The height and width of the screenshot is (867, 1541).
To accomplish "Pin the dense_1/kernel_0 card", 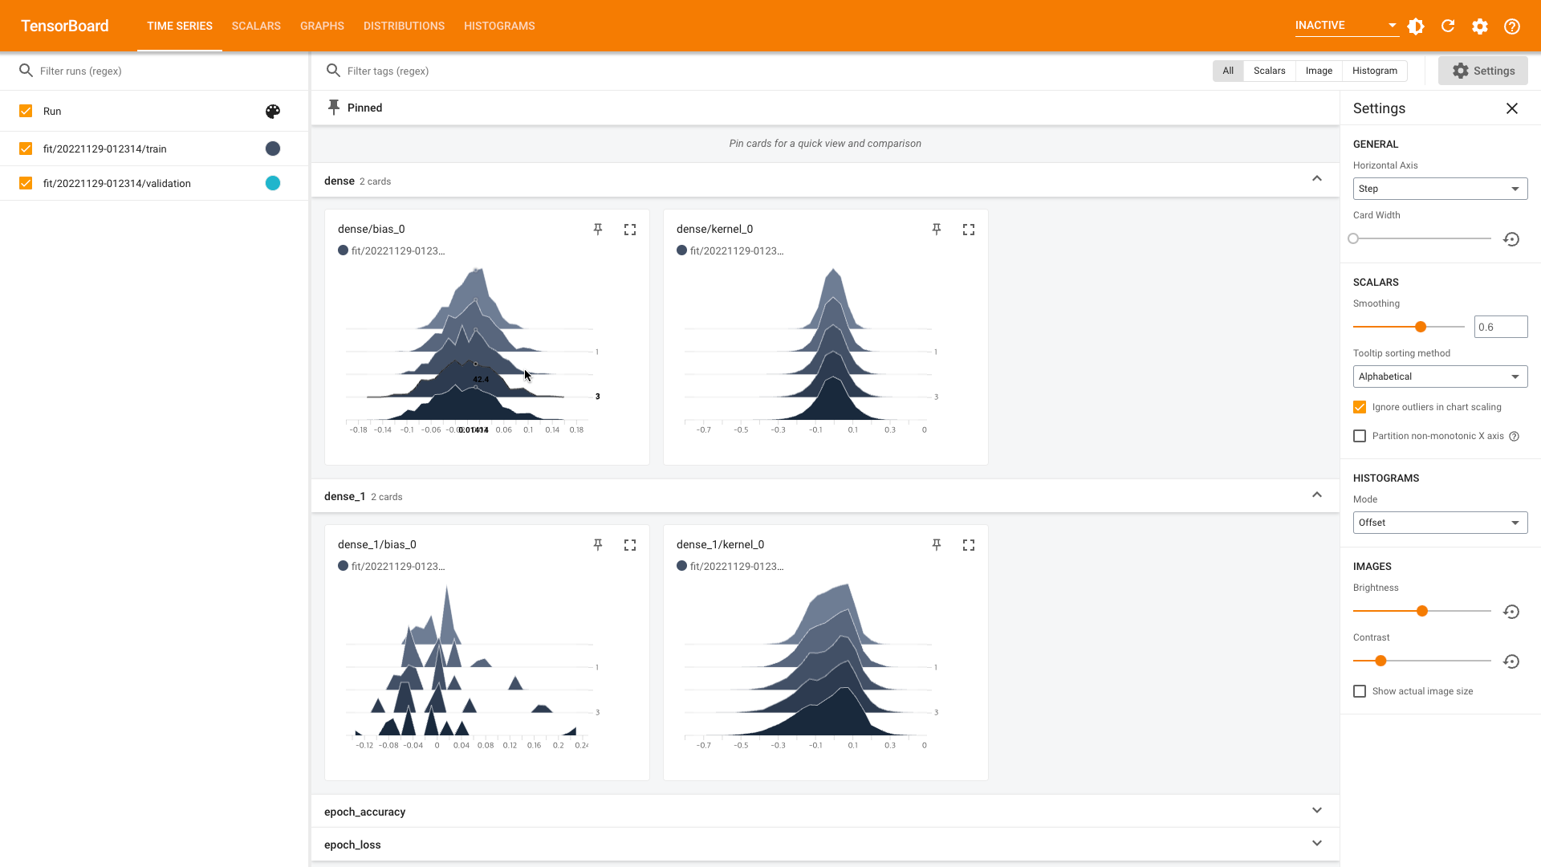I will 937,545.
